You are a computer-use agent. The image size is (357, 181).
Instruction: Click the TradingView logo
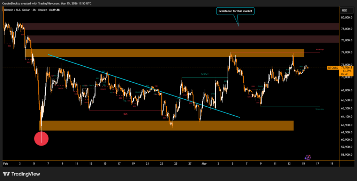(21, 174)
